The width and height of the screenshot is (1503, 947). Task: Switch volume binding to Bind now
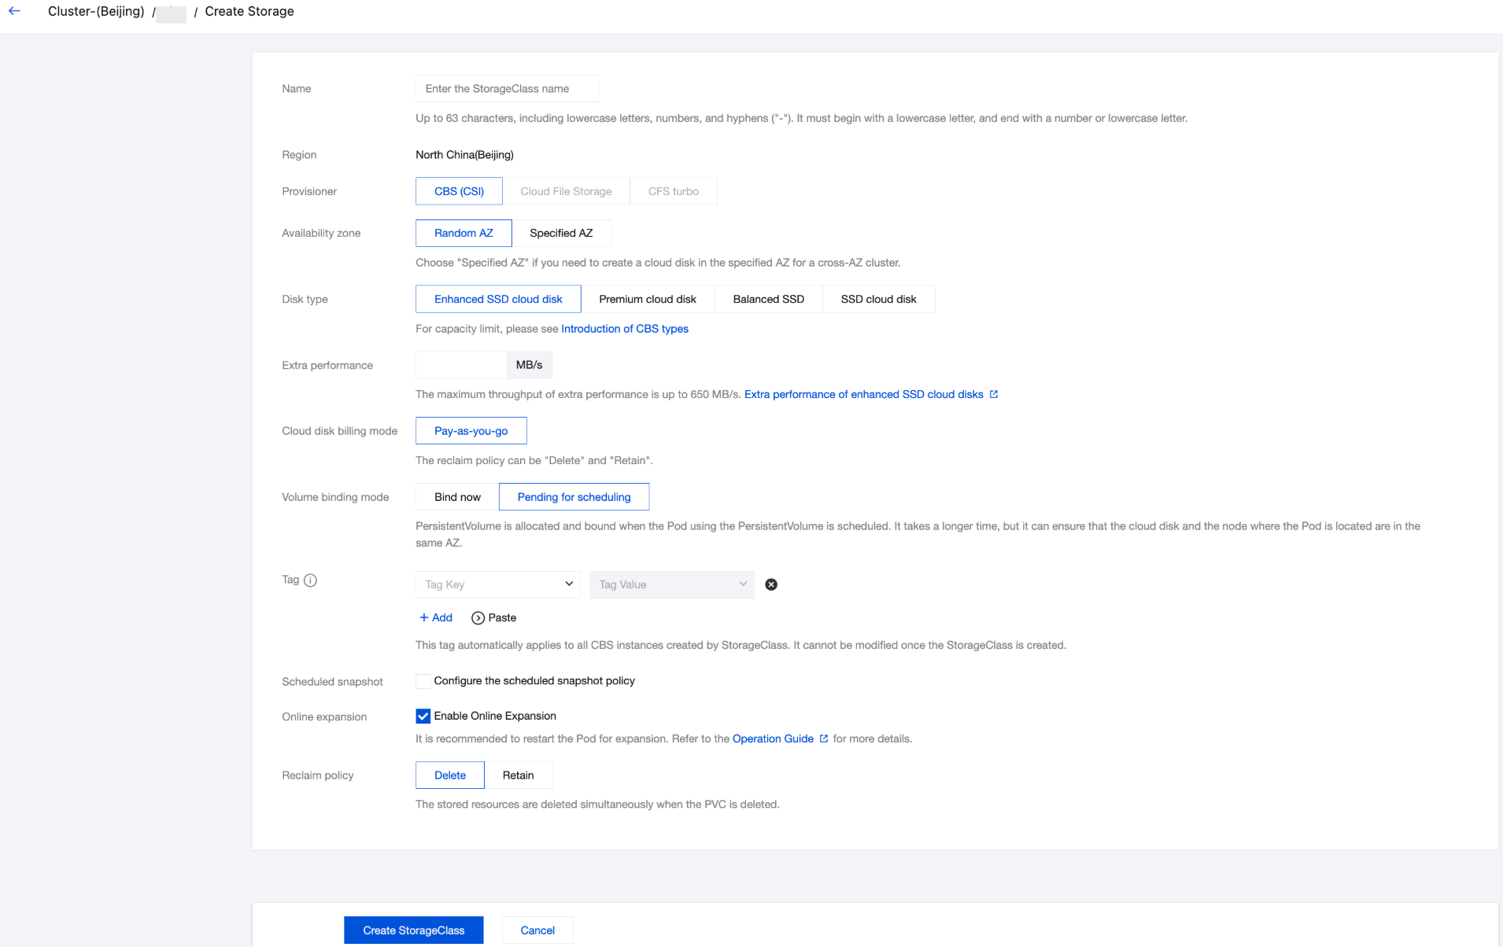457,497
